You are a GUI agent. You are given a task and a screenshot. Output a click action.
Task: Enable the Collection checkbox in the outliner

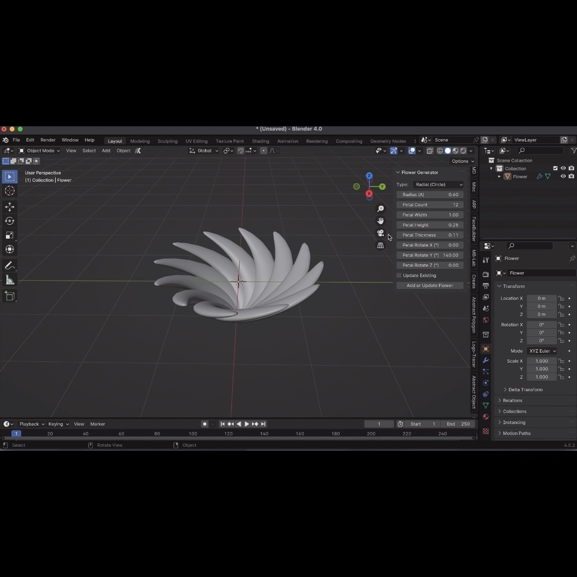pos(555,168)
